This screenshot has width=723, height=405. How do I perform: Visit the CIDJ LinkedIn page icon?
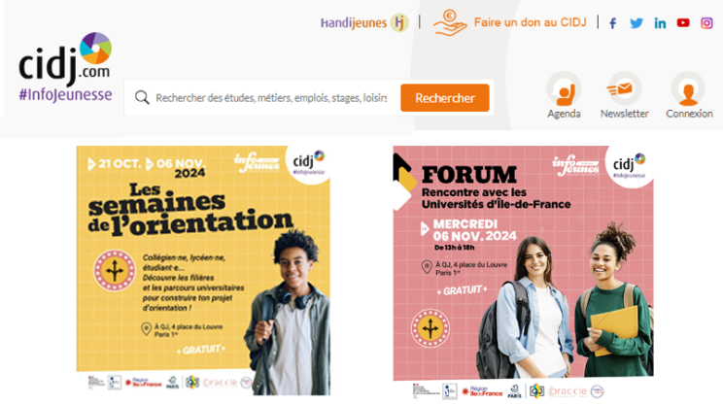coord(660,23)
